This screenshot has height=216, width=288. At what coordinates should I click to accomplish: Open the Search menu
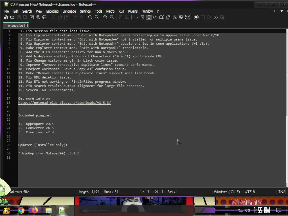click(27, 11)
